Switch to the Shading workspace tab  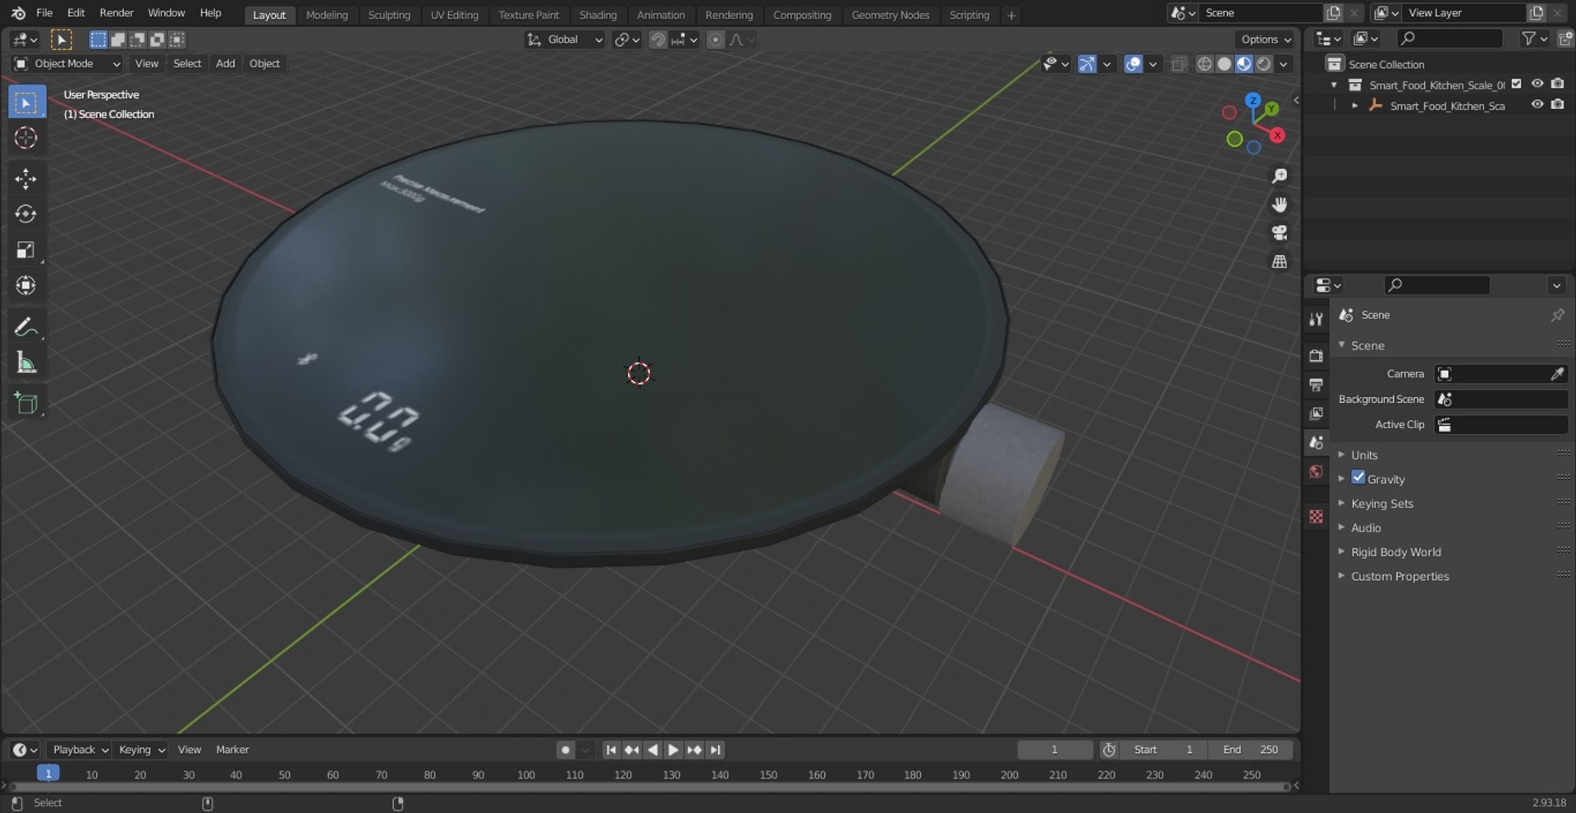point(598,15)
